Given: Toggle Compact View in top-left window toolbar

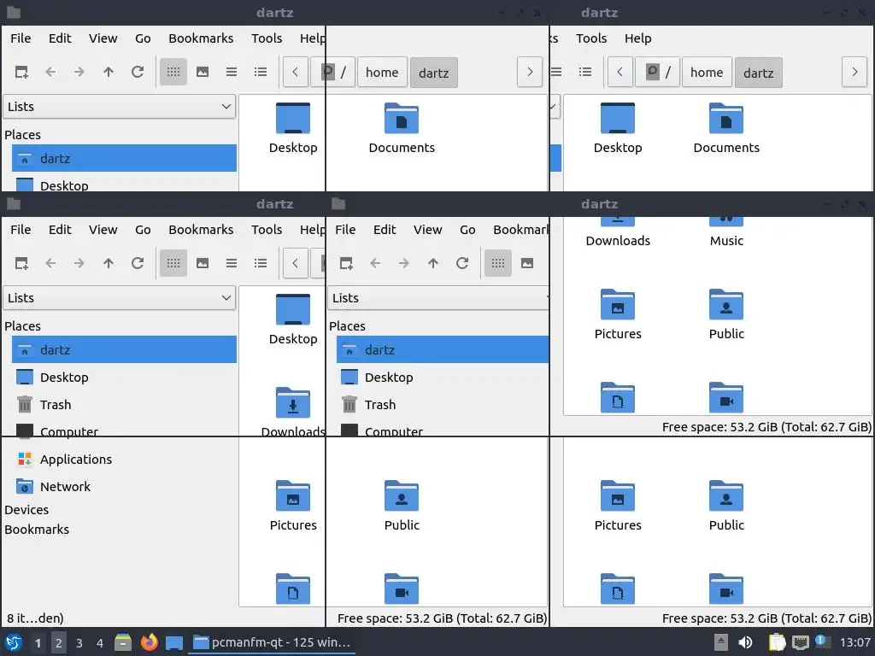Looking at the screenshot, I should point(232,72).
